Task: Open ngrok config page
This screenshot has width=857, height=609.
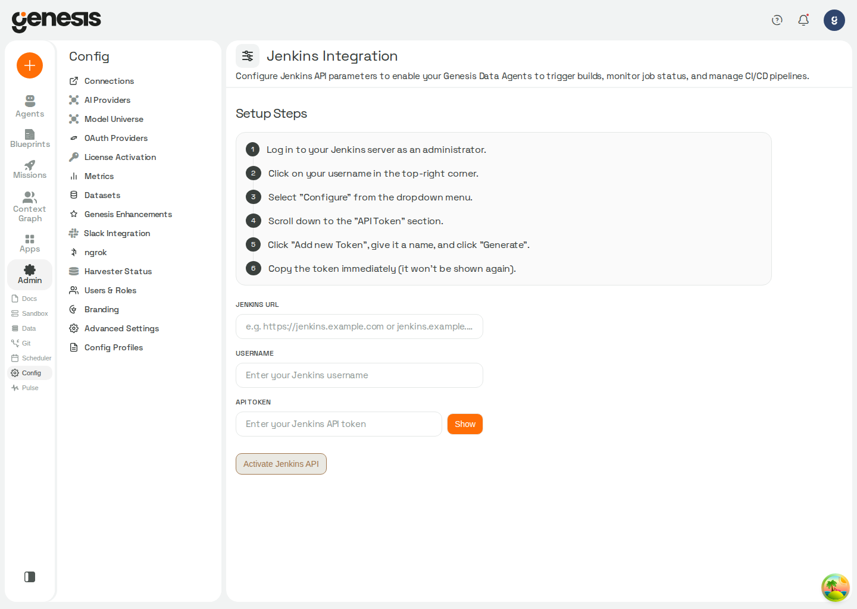Action: [88, 252]
